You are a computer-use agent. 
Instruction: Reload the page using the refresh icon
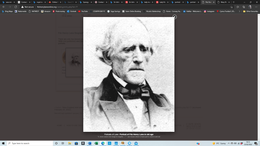coord(15,7)
